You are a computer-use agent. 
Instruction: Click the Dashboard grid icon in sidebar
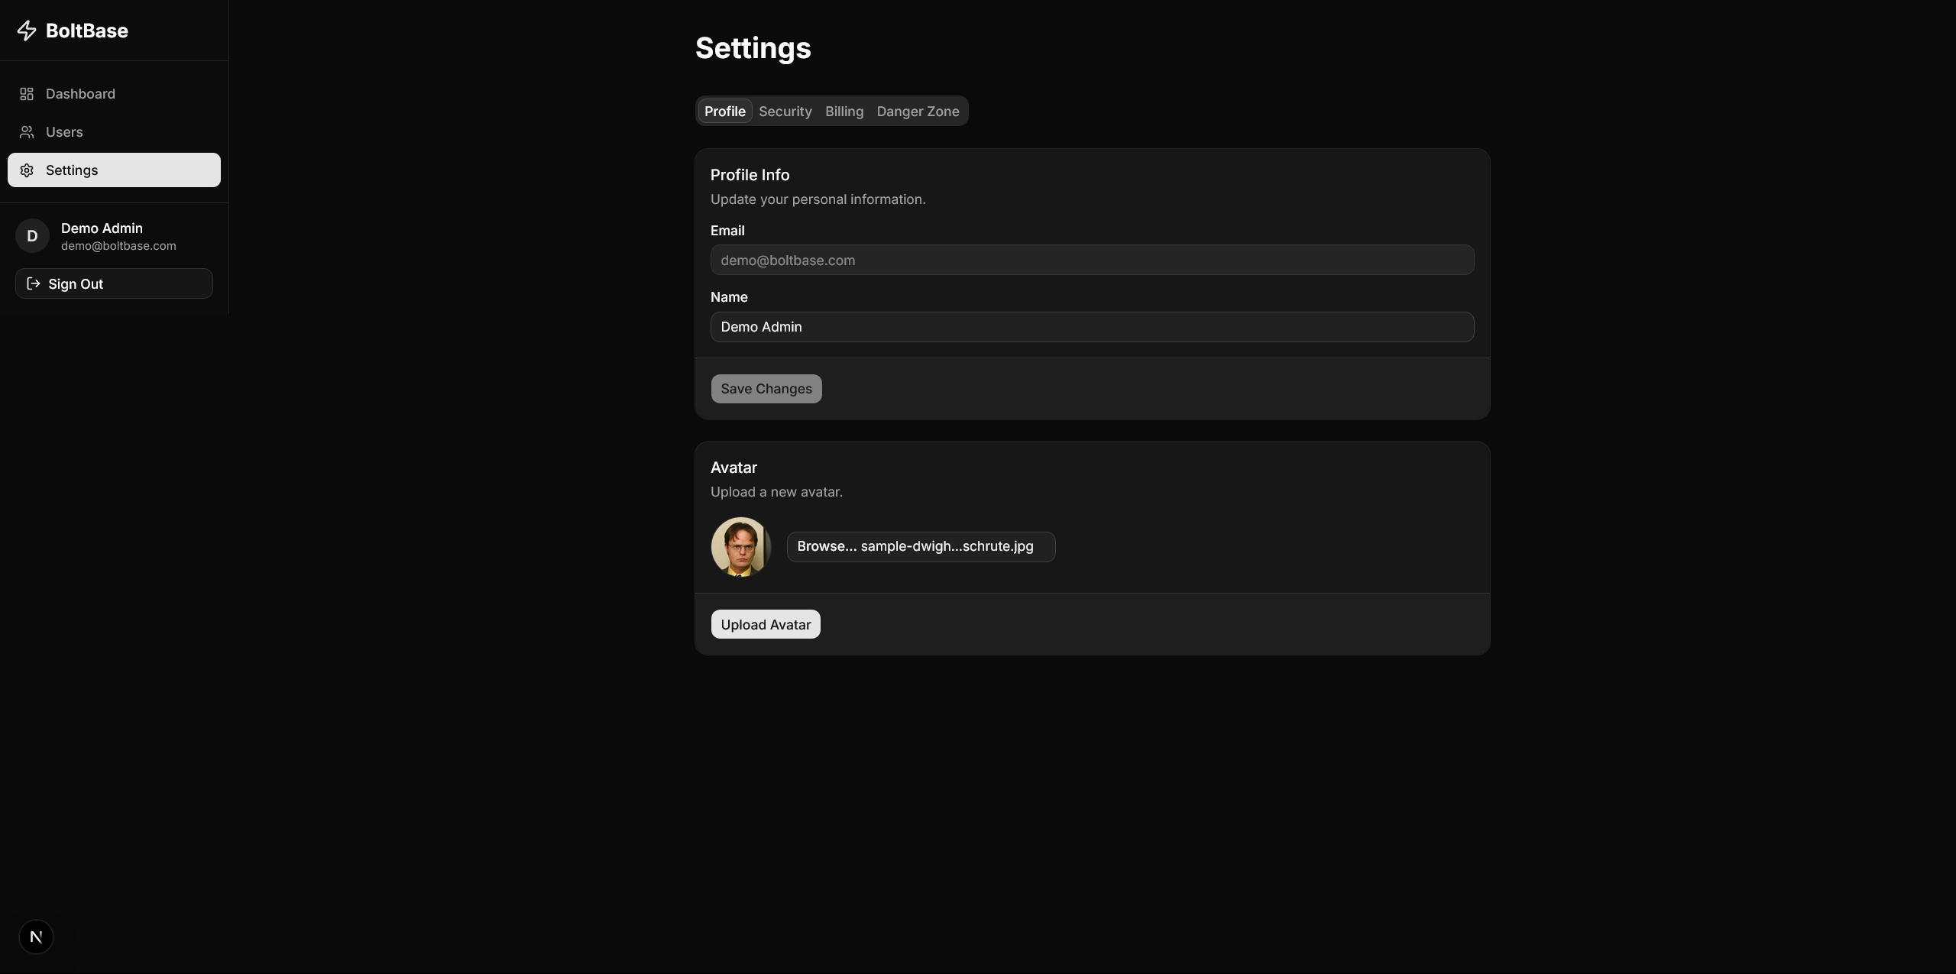[x=27, y=94]
